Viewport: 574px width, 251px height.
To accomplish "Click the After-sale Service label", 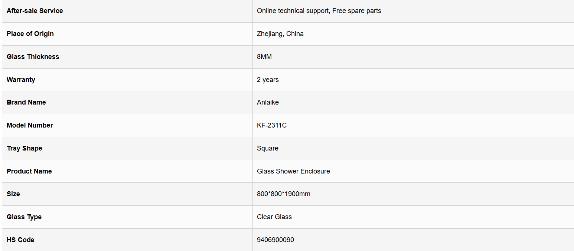I will click(35, 11).
